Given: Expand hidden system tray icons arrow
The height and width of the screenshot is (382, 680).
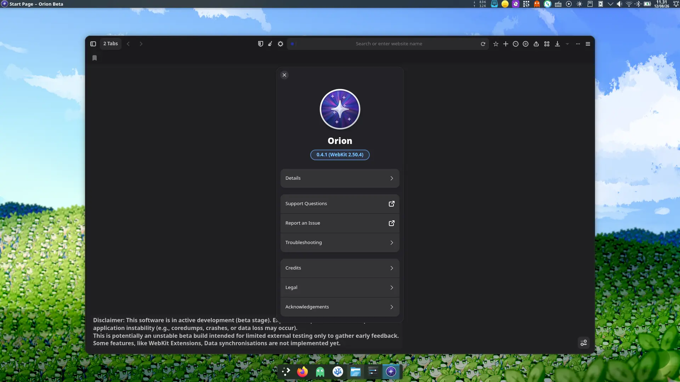Looking at the screenshot, I should coord(610,4).
